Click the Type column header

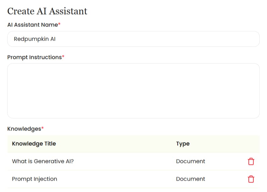tap(183, 143)
